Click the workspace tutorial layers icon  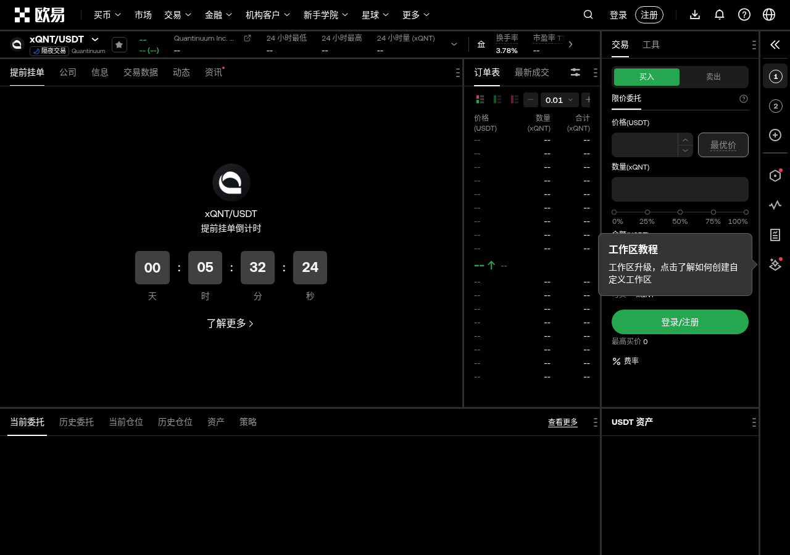(x=775, y=265)
